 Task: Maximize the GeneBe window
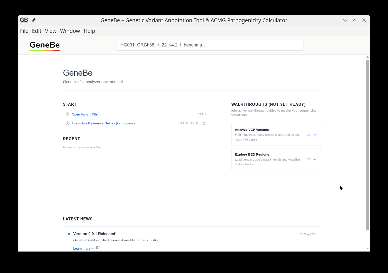click(x=355, y=20)
